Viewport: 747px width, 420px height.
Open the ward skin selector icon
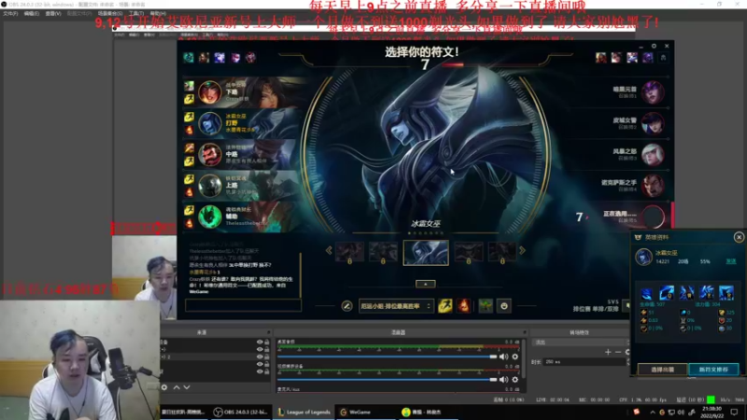pos(486,306)
